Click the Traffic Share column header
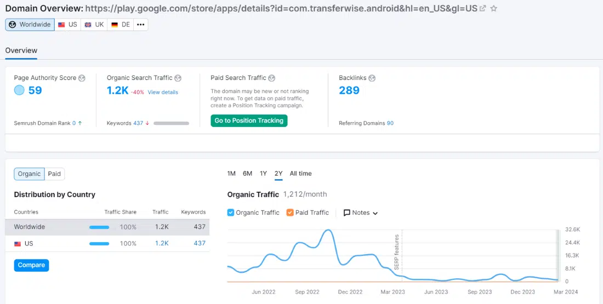The width and height of the screenshot is (603, 304). point(121,212)
